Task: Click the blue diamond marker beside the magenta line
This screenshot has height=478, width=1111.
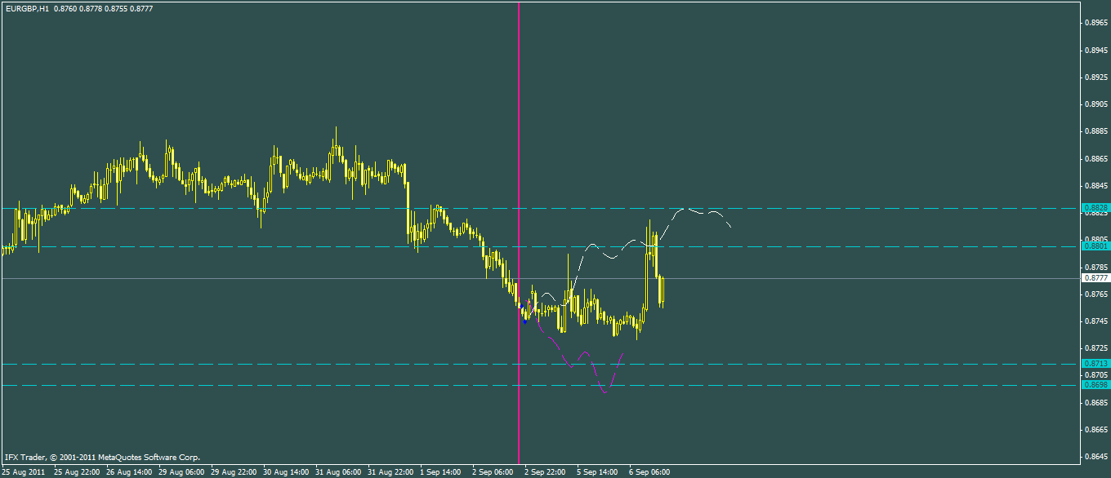Action: pyautogui.click(x=524, y=321)
